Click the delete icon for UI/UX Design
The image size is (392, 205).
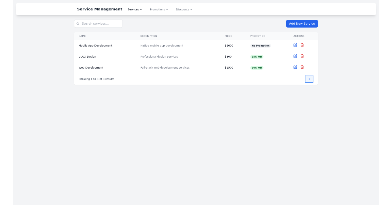click(302, 56)
